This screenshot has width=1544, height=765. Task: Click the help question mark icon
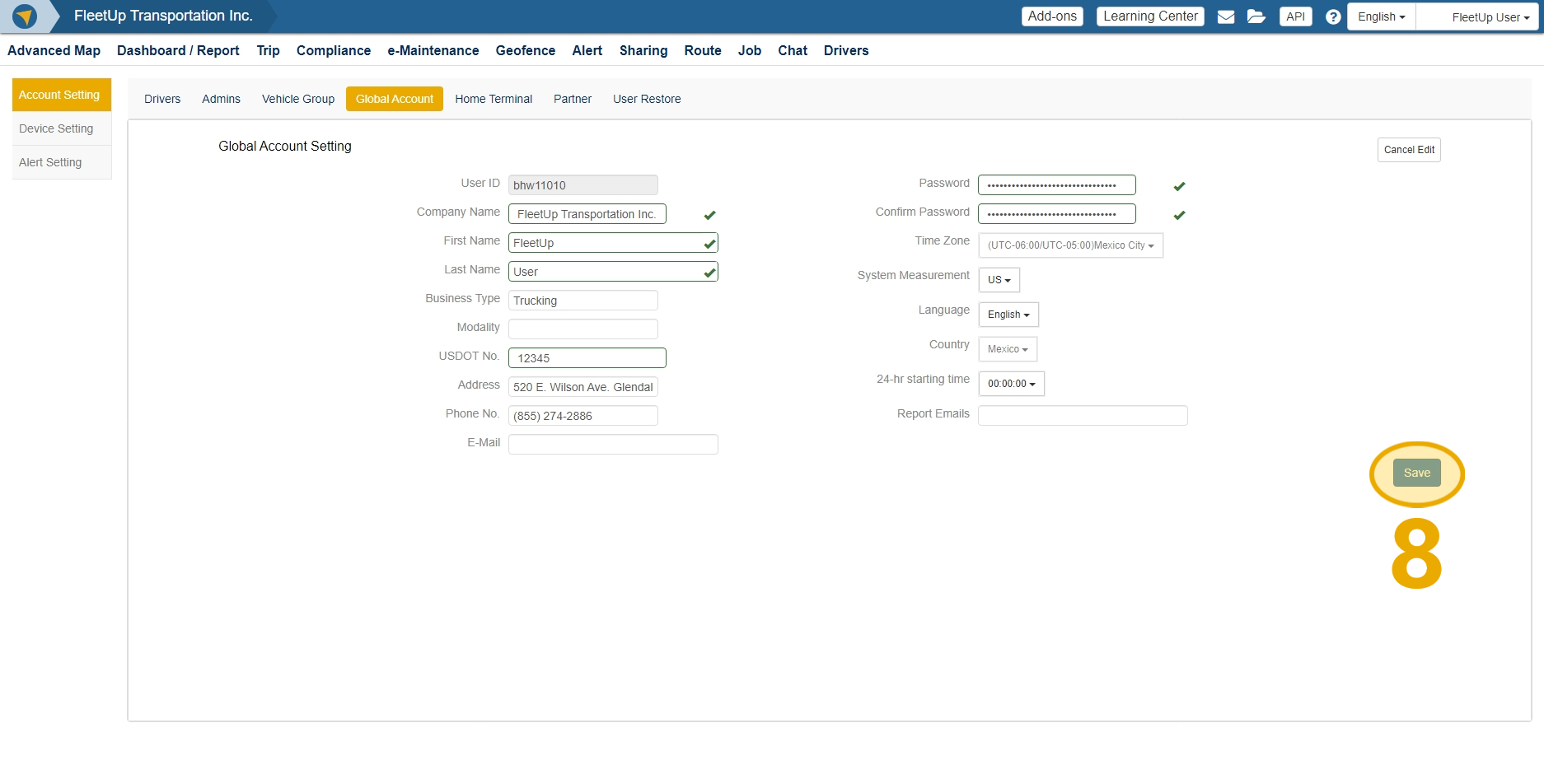1333,16
